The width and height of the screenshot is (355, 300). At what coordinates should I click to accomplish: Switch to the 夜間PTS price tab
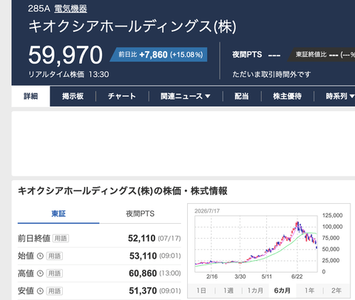(140, 214)
